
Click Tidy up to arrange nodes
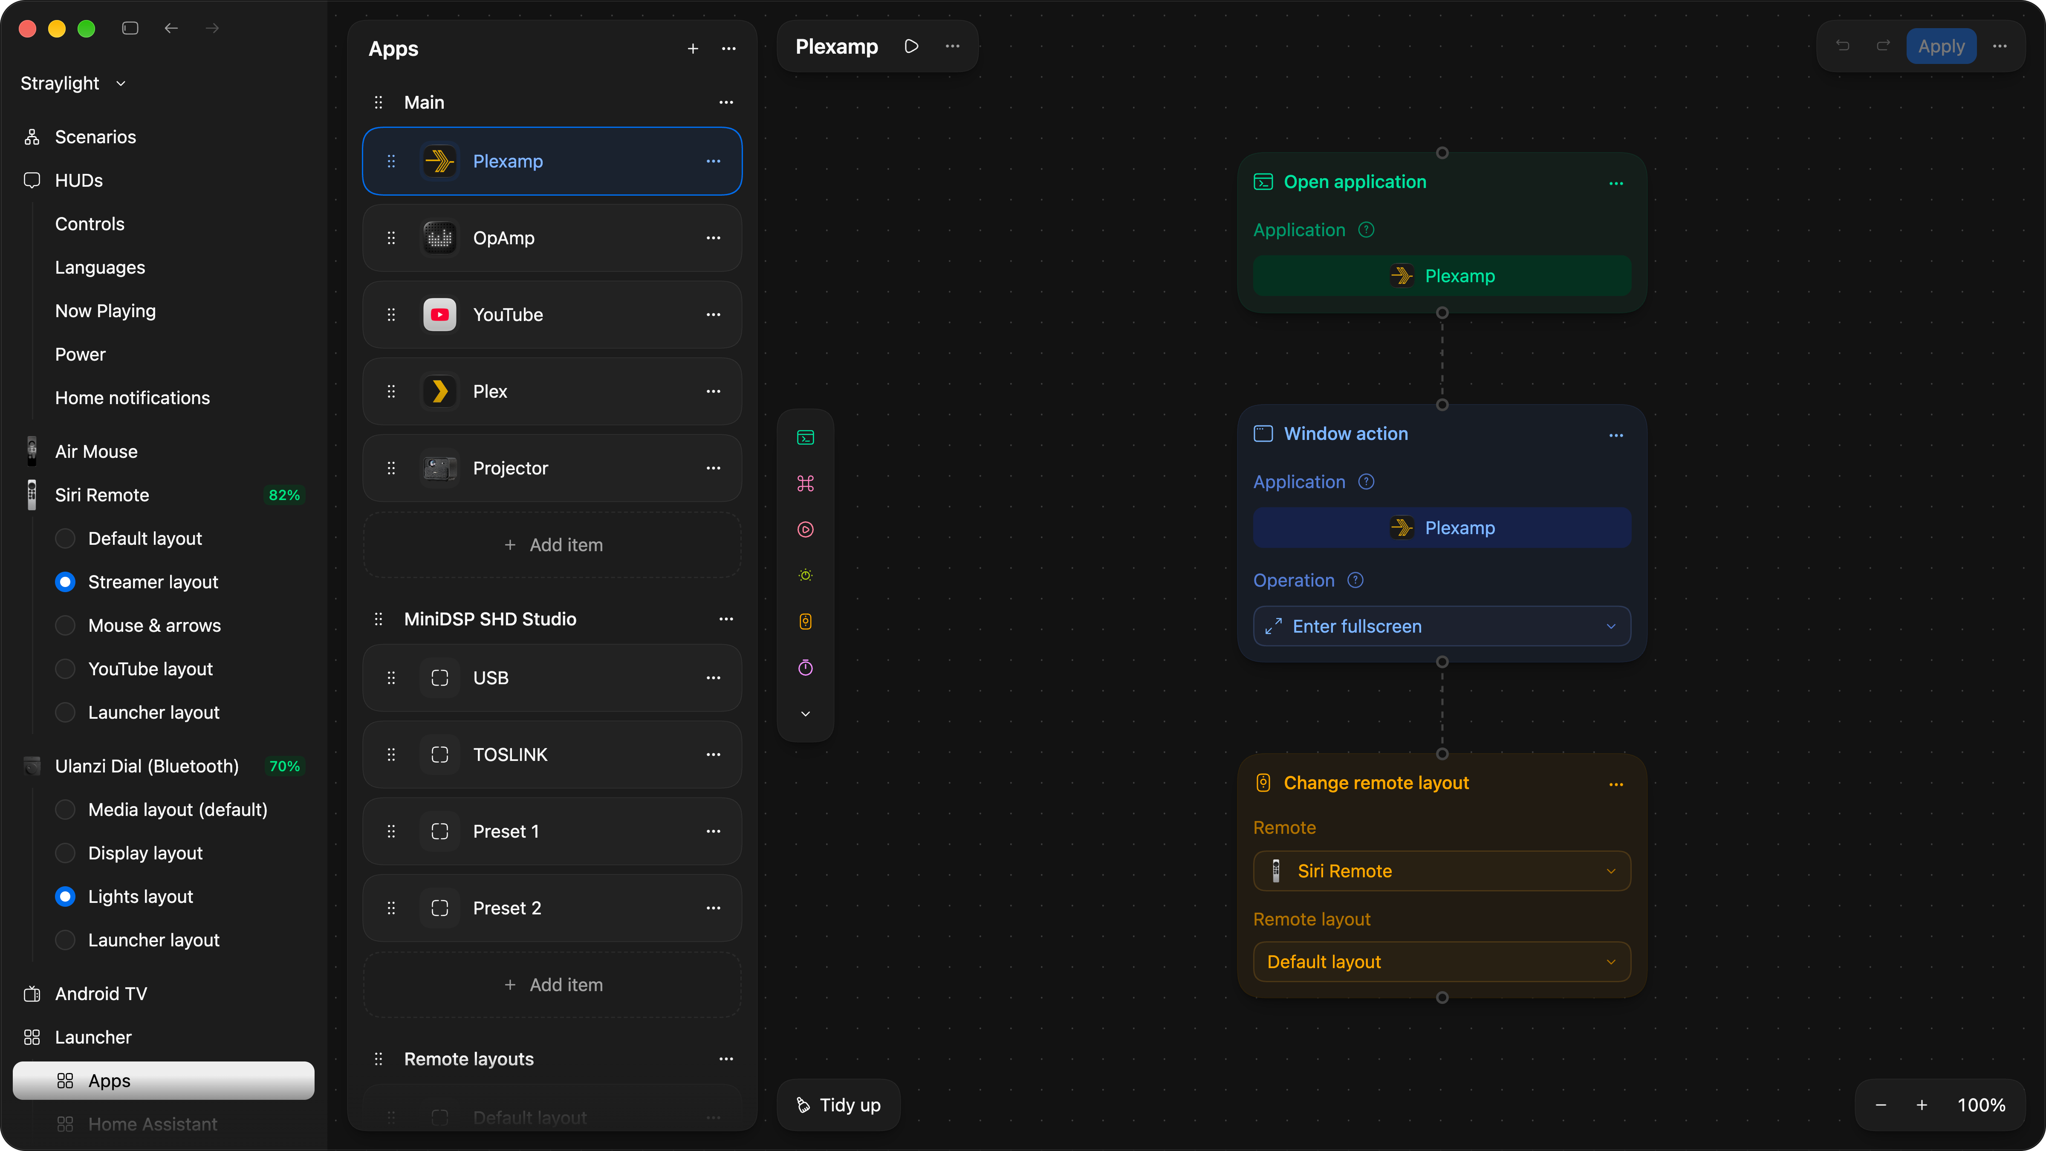(x=839, y=1106)
